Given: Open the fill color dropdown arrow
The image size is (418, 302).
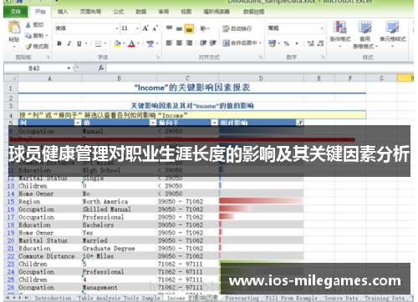Looking at the screenshot, I should (124, 43).
